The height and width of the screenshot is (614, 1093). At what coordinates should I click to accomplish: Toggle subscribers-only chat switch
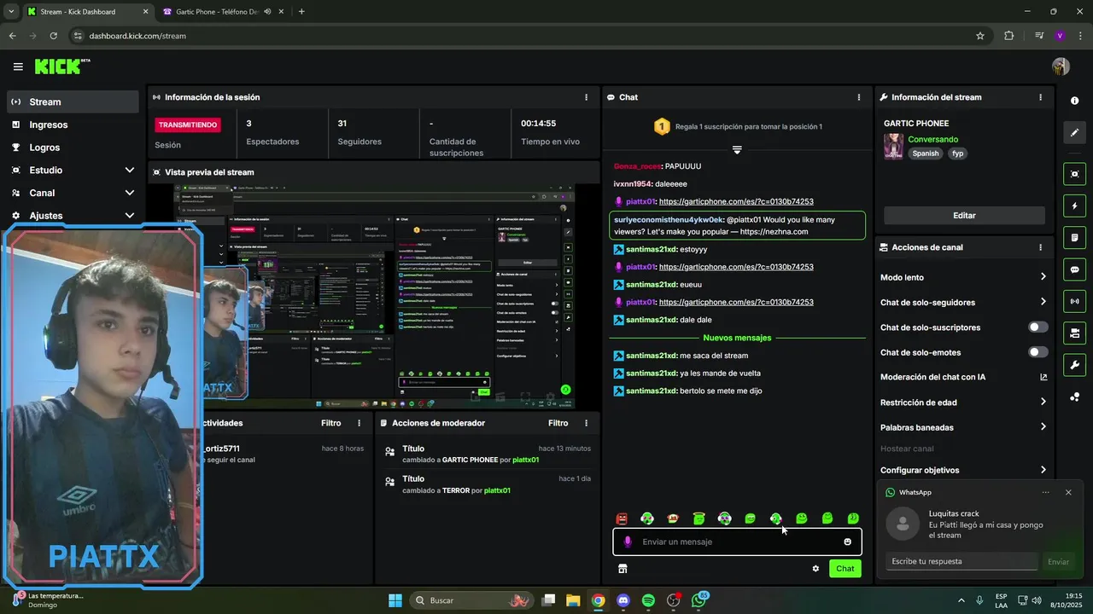[1038, 327]
